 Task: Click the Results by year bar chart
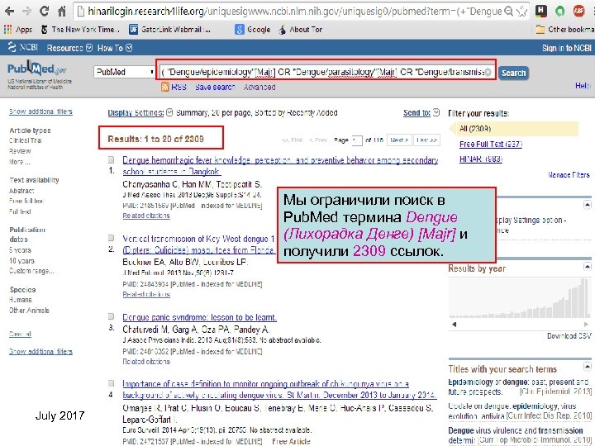(x=520, y=297)
